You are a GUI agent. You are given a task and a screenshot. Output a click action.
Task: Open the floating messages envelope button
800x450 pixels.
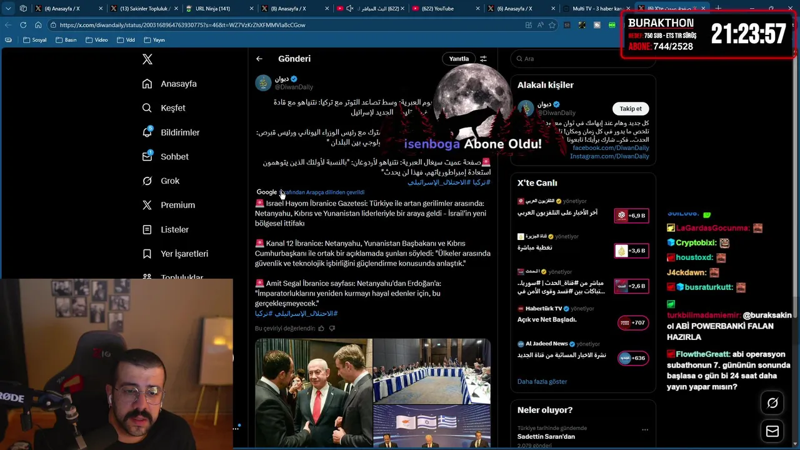point(772,431)
